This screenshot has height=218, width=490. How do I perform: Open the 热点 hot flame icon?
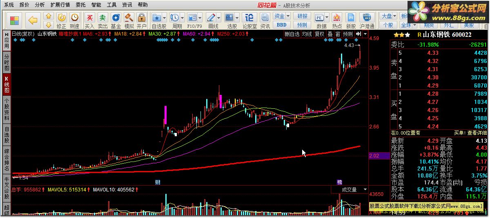[337, 18]
